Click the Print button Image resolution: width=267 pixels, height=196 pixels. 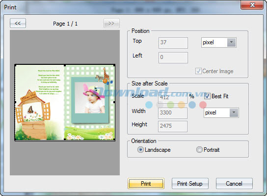[146, 184]
